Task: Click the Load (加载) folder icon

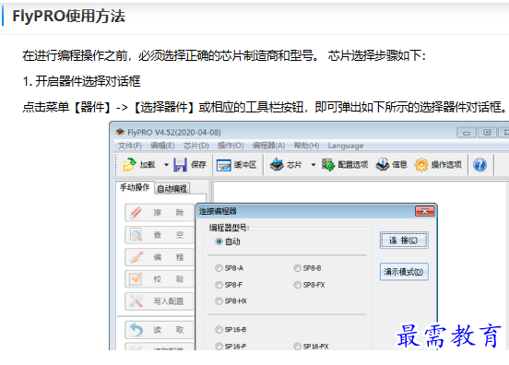Action: (x=130, y=164)
